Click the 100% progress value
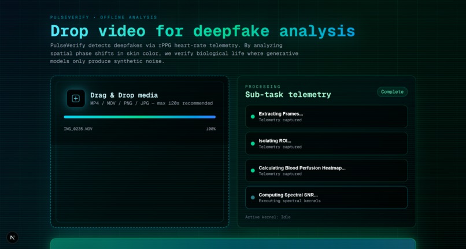The image size is (466, 249). click(210, 129)
